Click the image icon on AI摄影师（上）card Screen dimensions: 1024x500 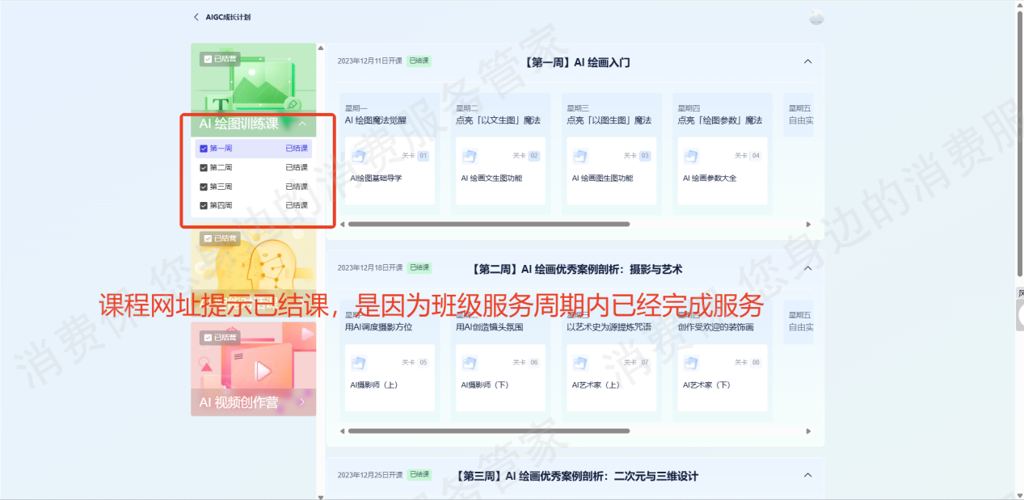(359, 363)
